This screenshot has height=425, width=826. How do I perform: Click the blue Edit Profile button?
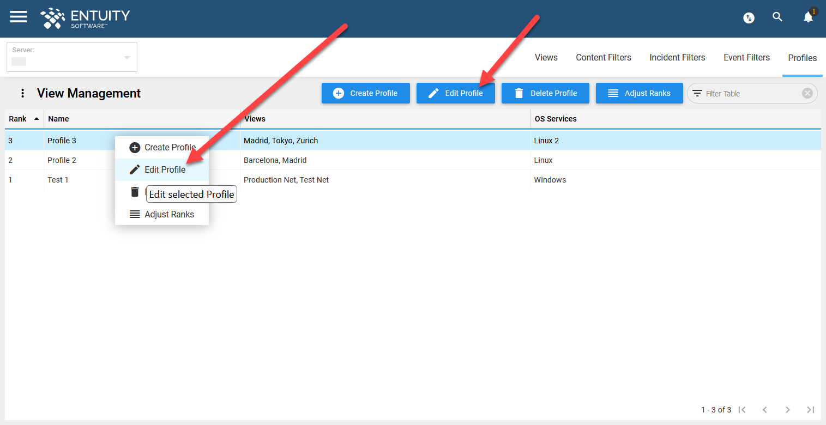point(456,93)
